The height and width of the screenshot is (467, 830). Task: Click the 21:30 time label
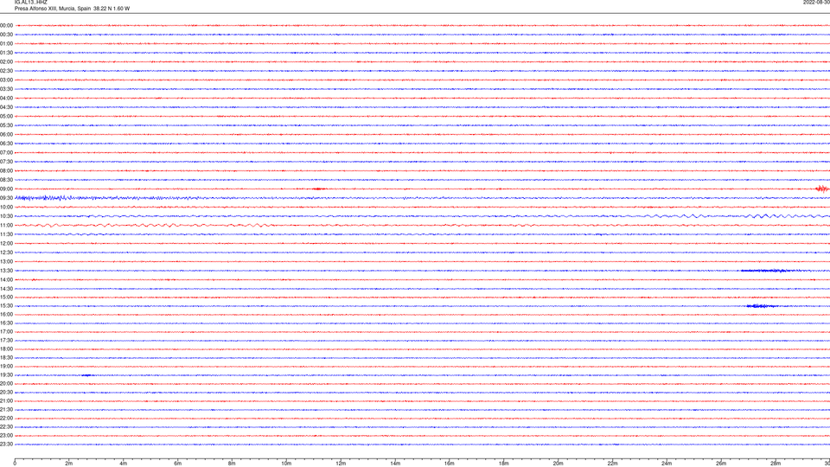(x=6, y=410)
